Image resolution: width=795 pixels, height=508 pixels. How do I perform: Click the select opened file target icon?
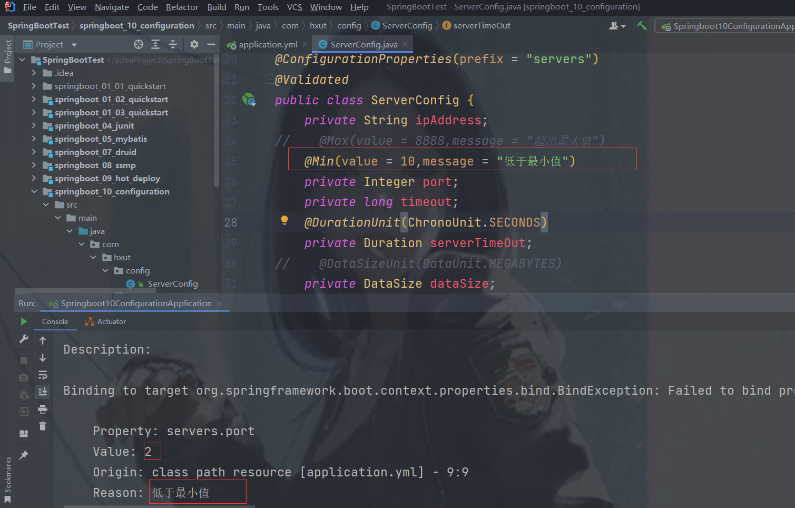coord(139,44)
